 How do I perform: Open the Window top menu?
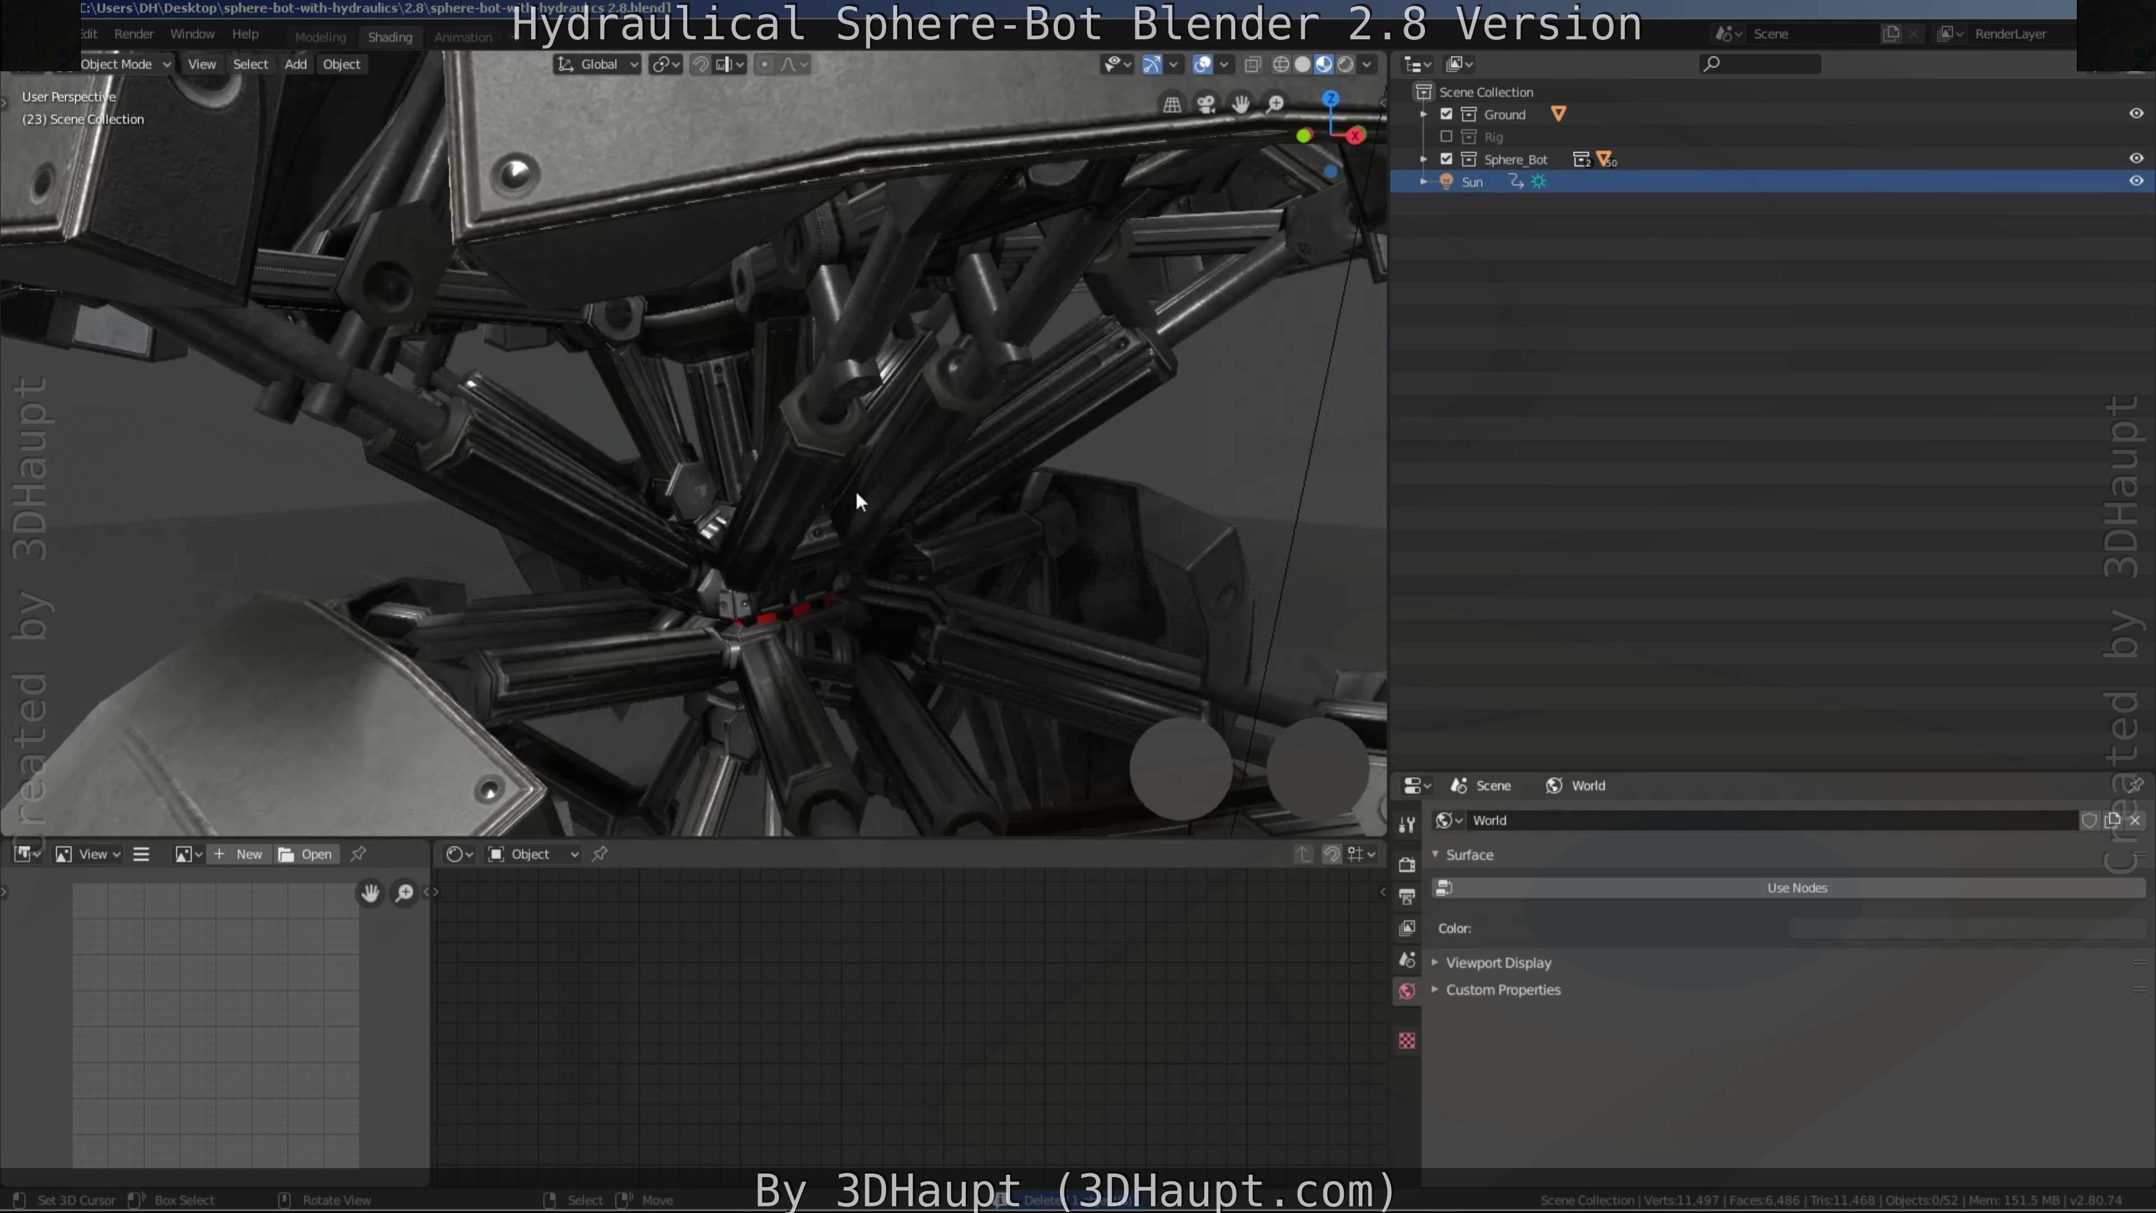(x=193, y=34)
